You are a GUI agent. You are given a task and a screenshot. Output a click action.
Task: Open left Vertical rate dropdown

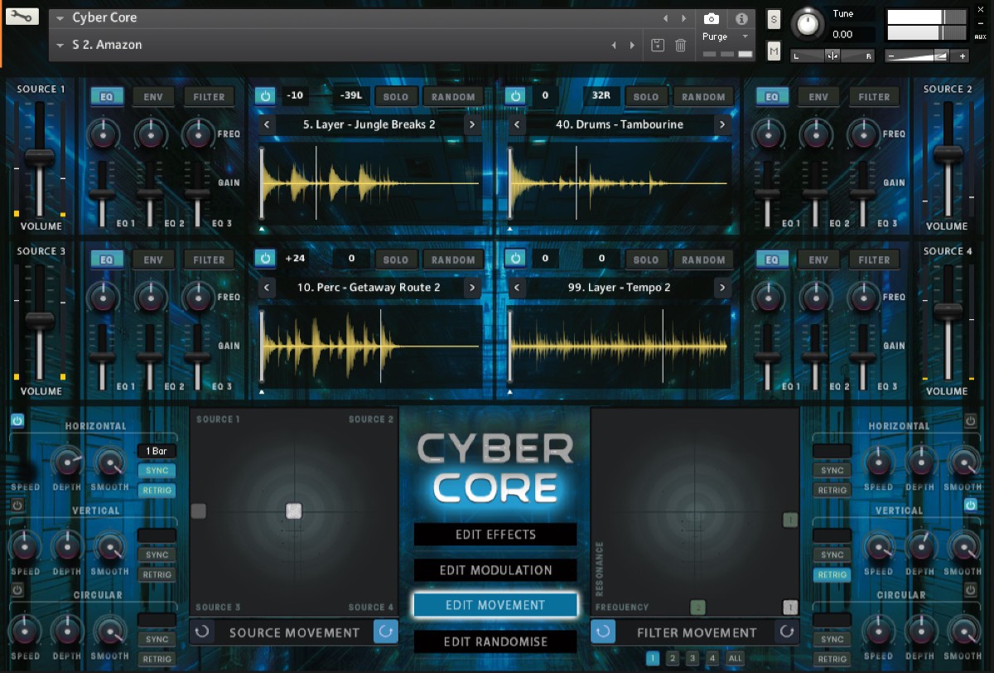[157, 535]
